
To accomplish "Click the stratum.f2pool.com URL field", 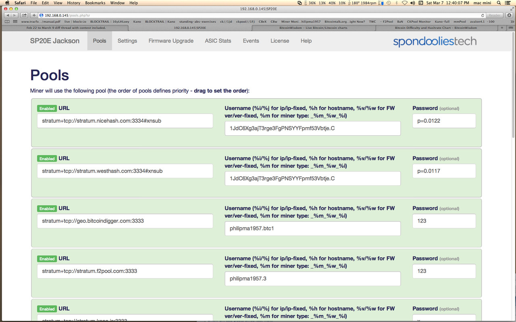I will 125,271.
